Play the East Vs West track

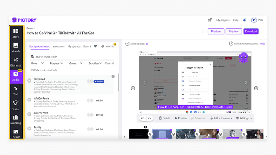coord(29,114)
